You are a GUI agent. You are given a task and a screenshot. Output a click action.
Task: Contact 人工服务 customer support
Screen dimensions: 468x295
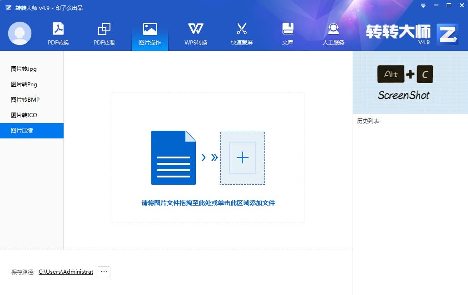tap(334, 34)
